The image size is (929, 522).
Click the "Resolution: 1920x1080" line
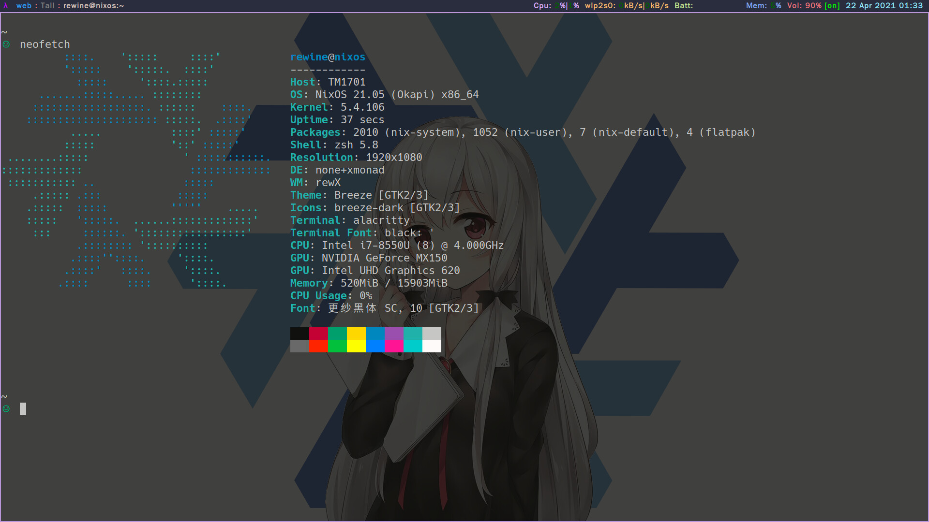tap(356, 158)
